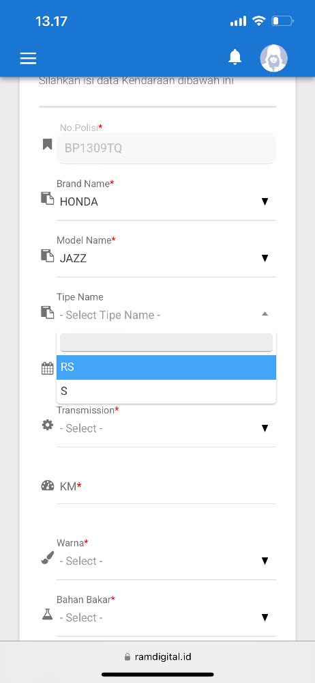
Task: Open notifications bell
Action: click(235, 57)
